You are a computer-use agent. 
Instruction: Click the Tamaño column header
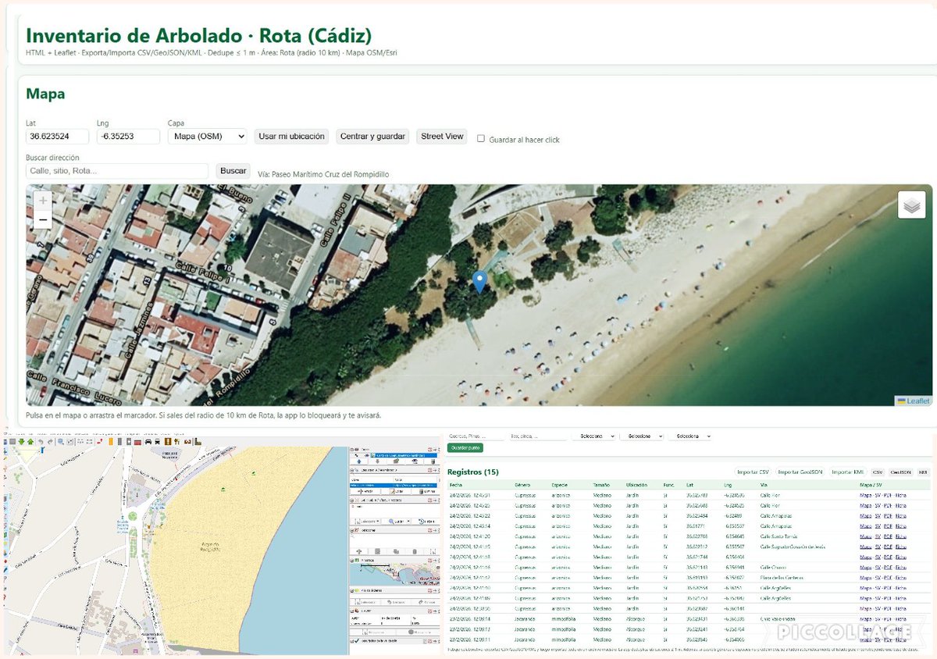(602, 485)
